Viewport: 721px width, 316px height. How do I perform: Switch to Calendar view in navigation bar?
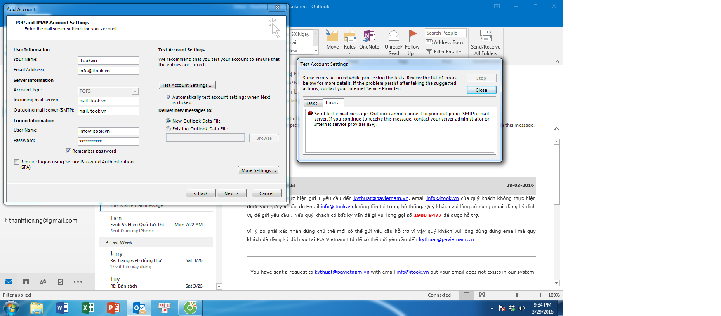pos(26,282)
